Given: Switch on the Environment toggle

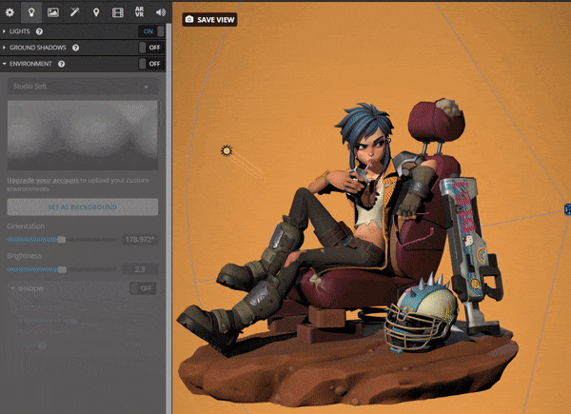Looking at the screenshot, I should (x=151, y=64).
